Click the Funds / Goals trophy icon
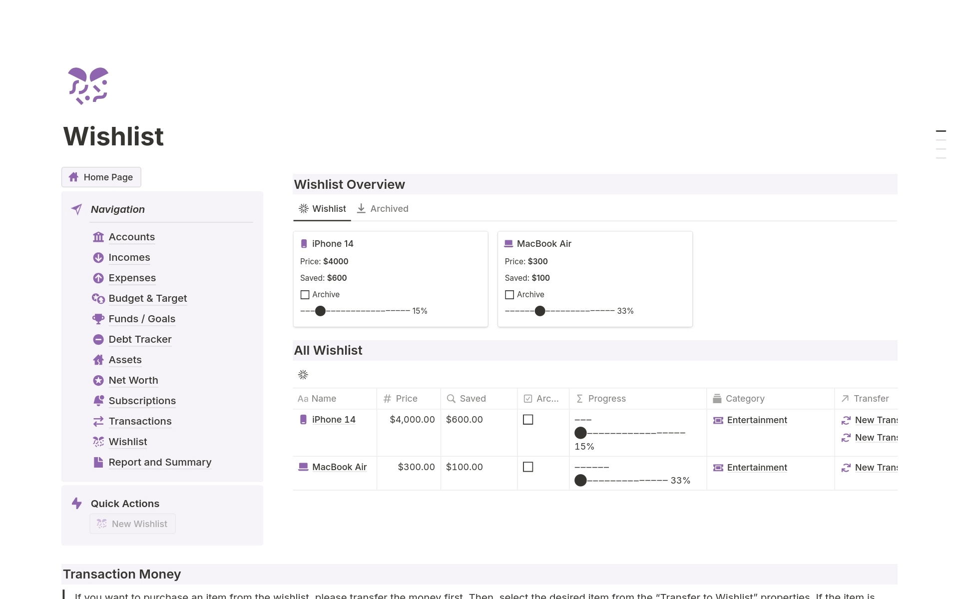Screen dimensions: 959x599 (x=98, y=319)
